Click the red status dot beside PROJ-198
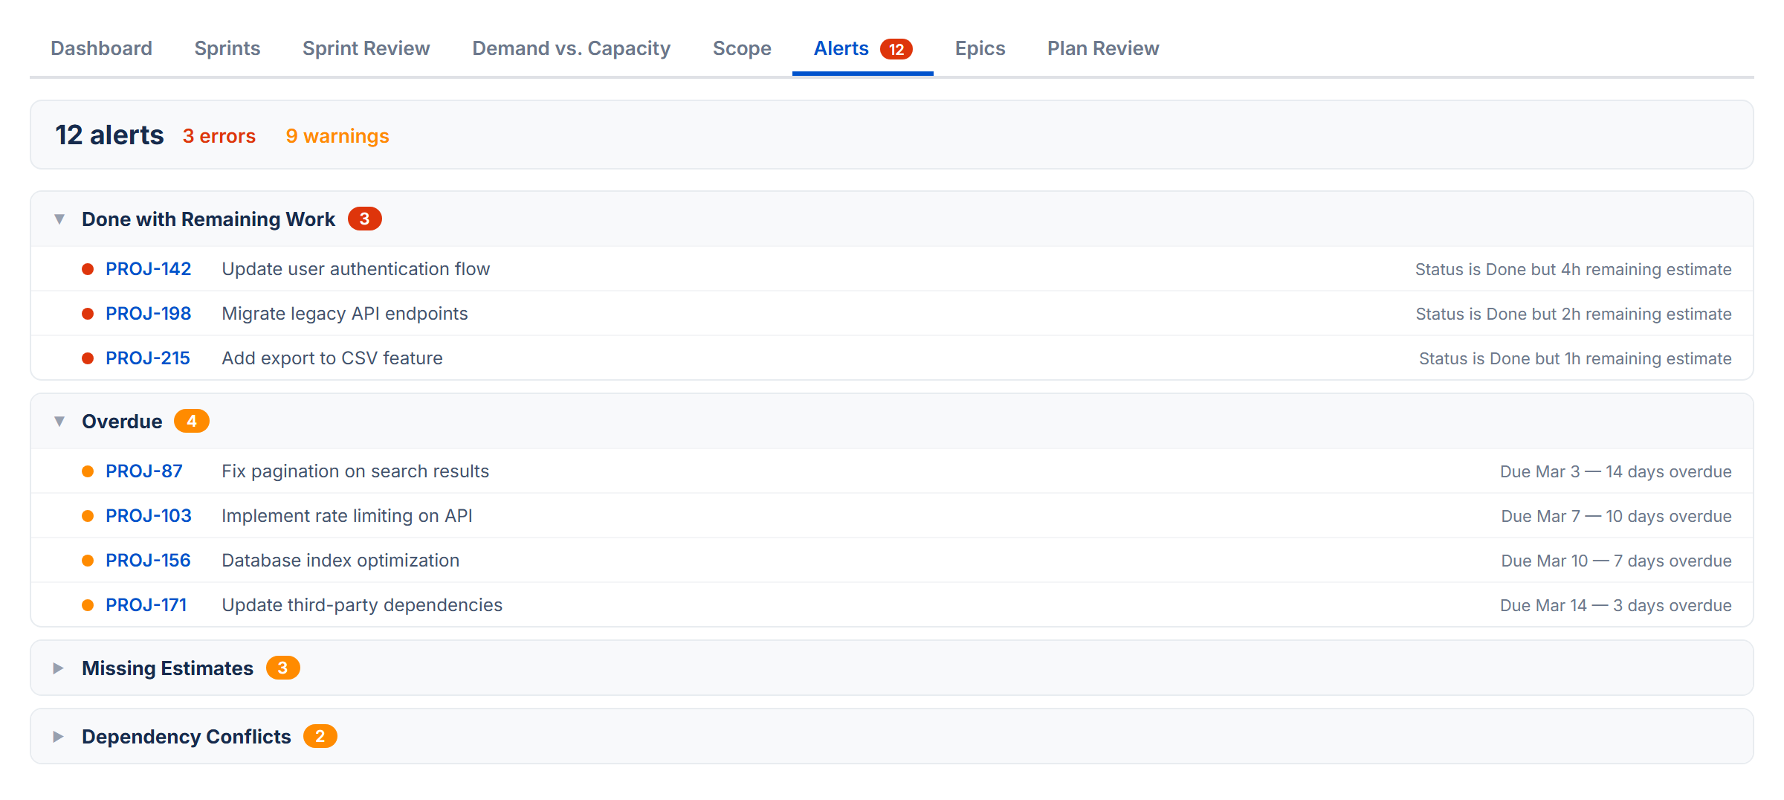The width and height of the screenshot is (1784, 800). [x=87, y=313]
